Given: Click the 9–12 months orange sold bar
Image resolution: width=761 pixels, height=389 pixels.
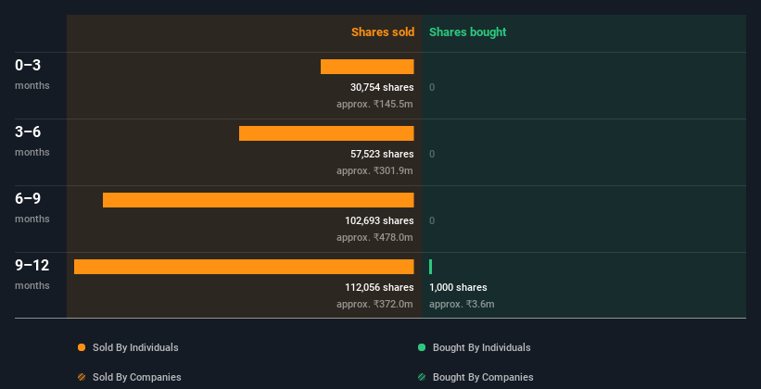Looking at the screenshot, I should coord(244,267).
